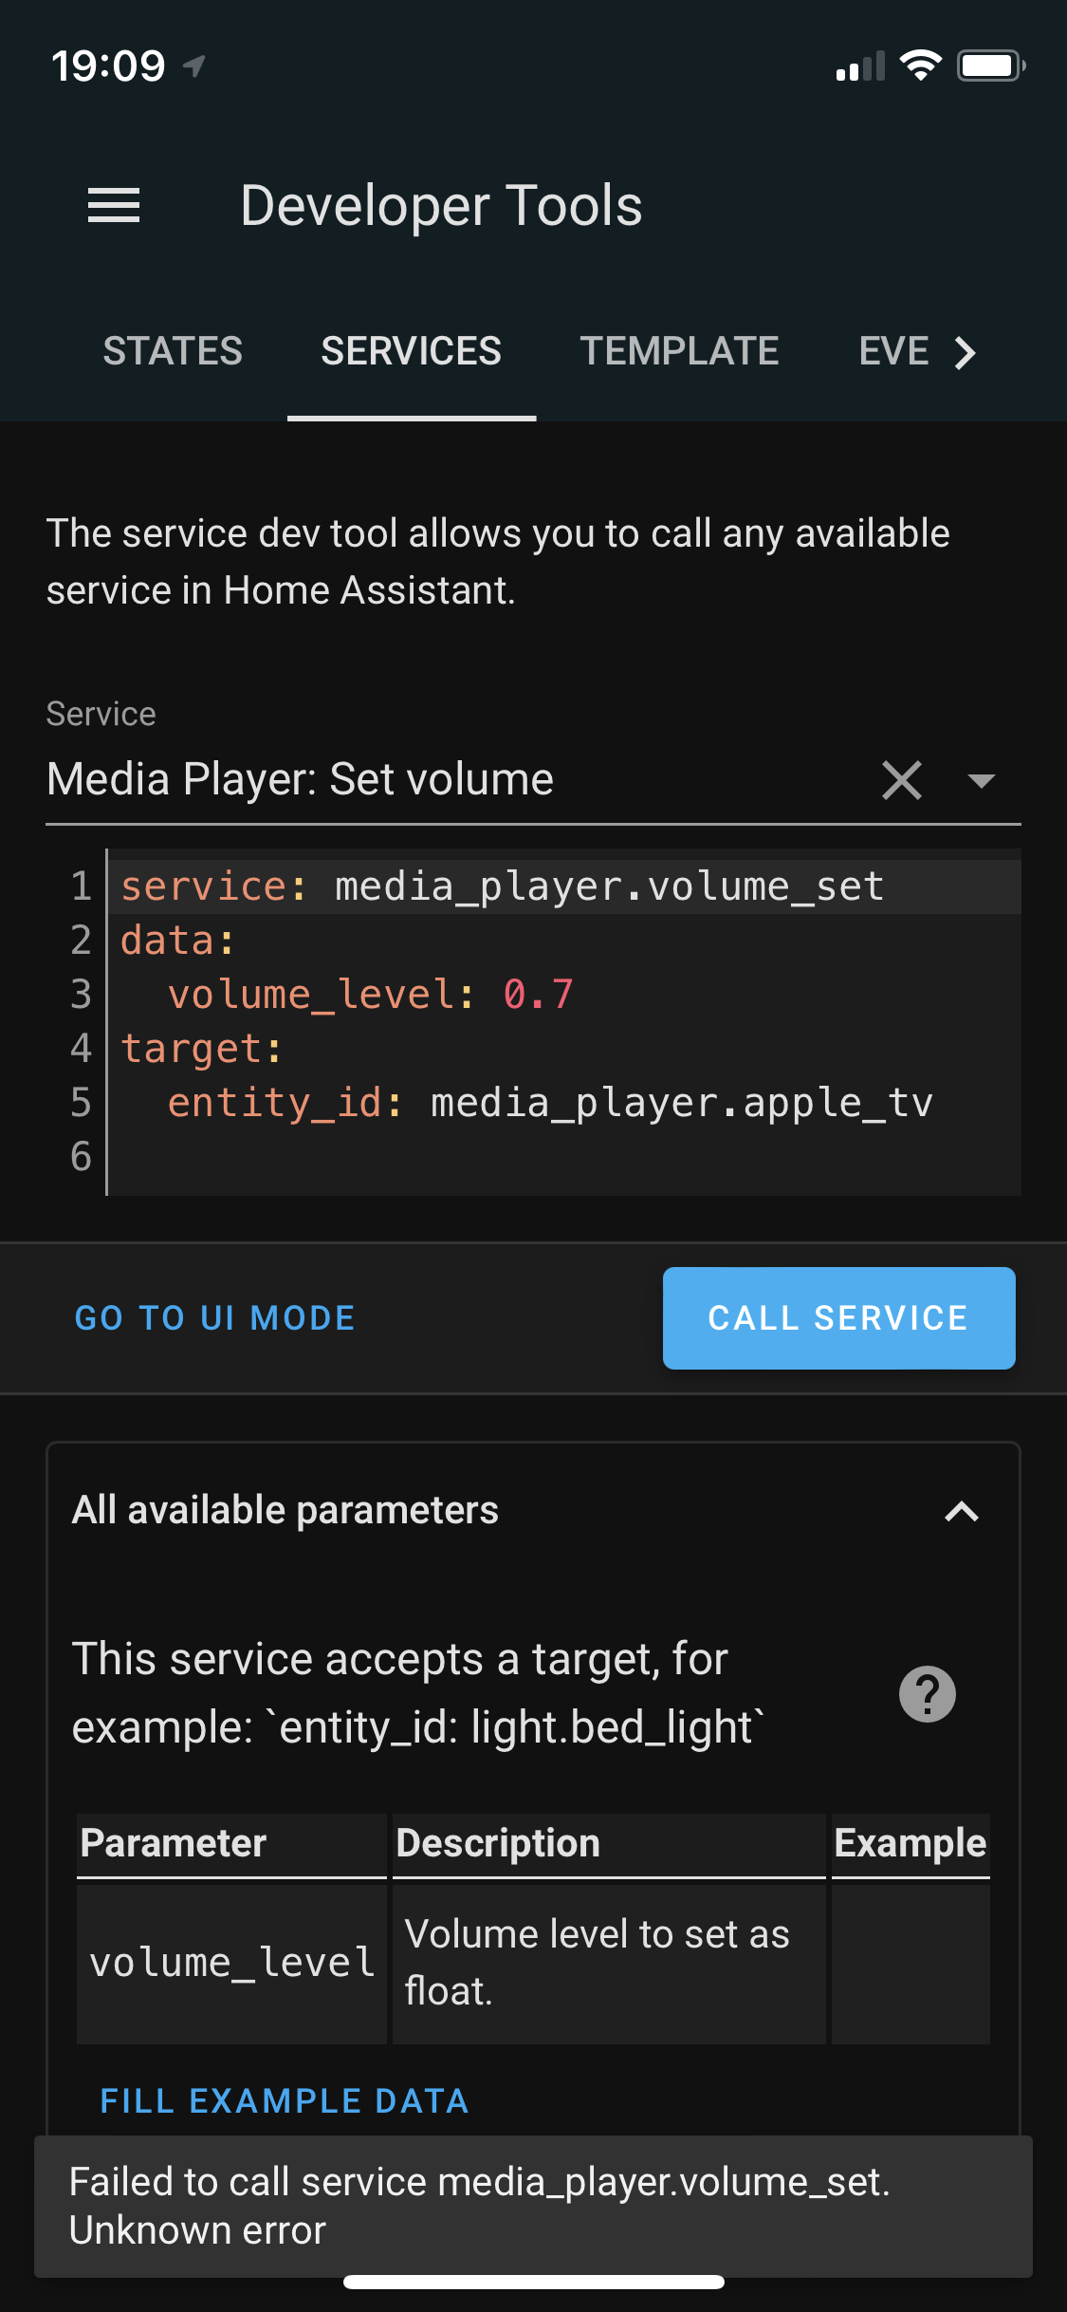The image size is (1067, 2312).
Task: Click the location arrow next to the clock
Action: pos(195,64)
